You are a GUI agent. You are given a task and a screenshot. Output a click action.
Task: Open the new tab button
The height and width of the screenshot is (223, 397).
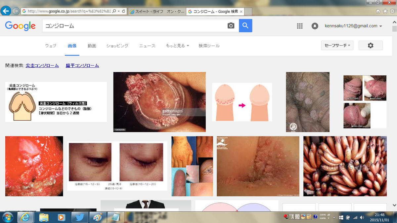click(x=248, y=12)
